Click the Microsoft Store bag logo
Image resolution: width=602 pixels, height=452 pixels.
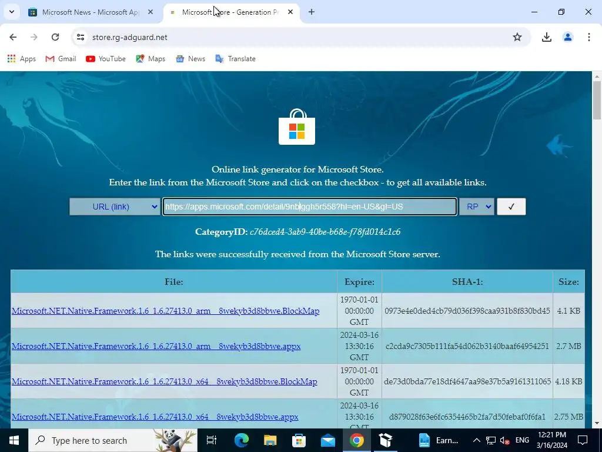point(297,127)
